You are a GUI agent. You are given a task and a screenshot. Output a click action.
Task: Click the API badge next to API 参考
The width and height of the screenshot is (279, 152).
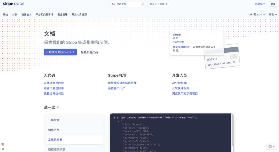(185, 83)
